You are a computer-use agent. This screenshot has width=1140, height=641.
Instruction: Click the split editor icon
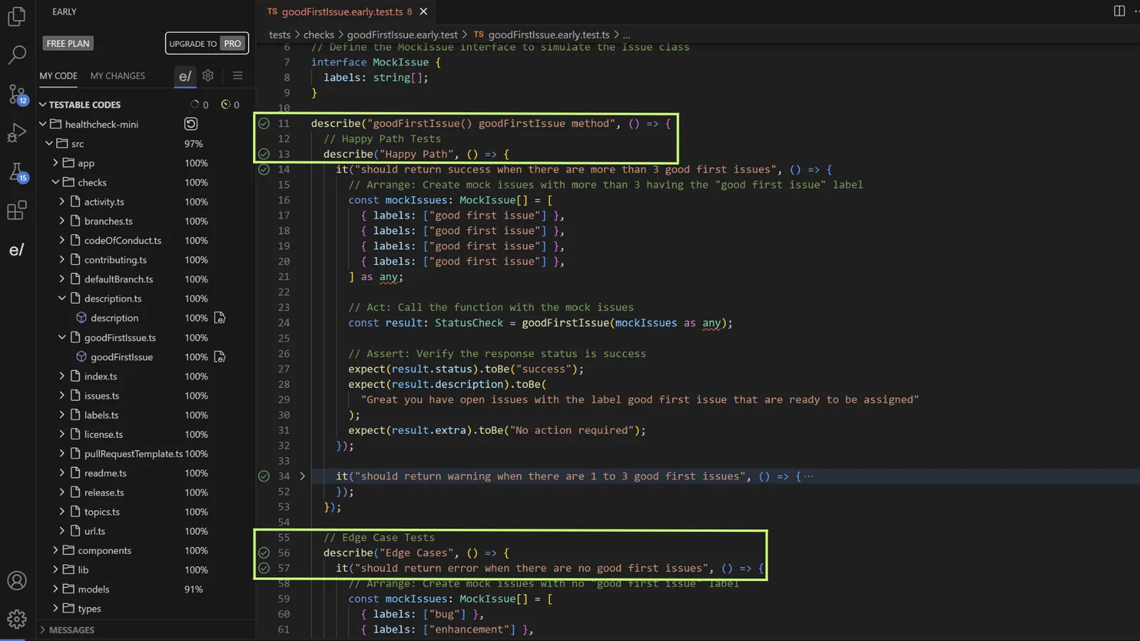1119,11
